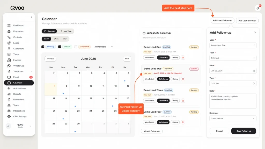The width and height of the screenshot is (265, 149).
Task: Open the Lead selector dropdown
Action: tap(233, 45)
